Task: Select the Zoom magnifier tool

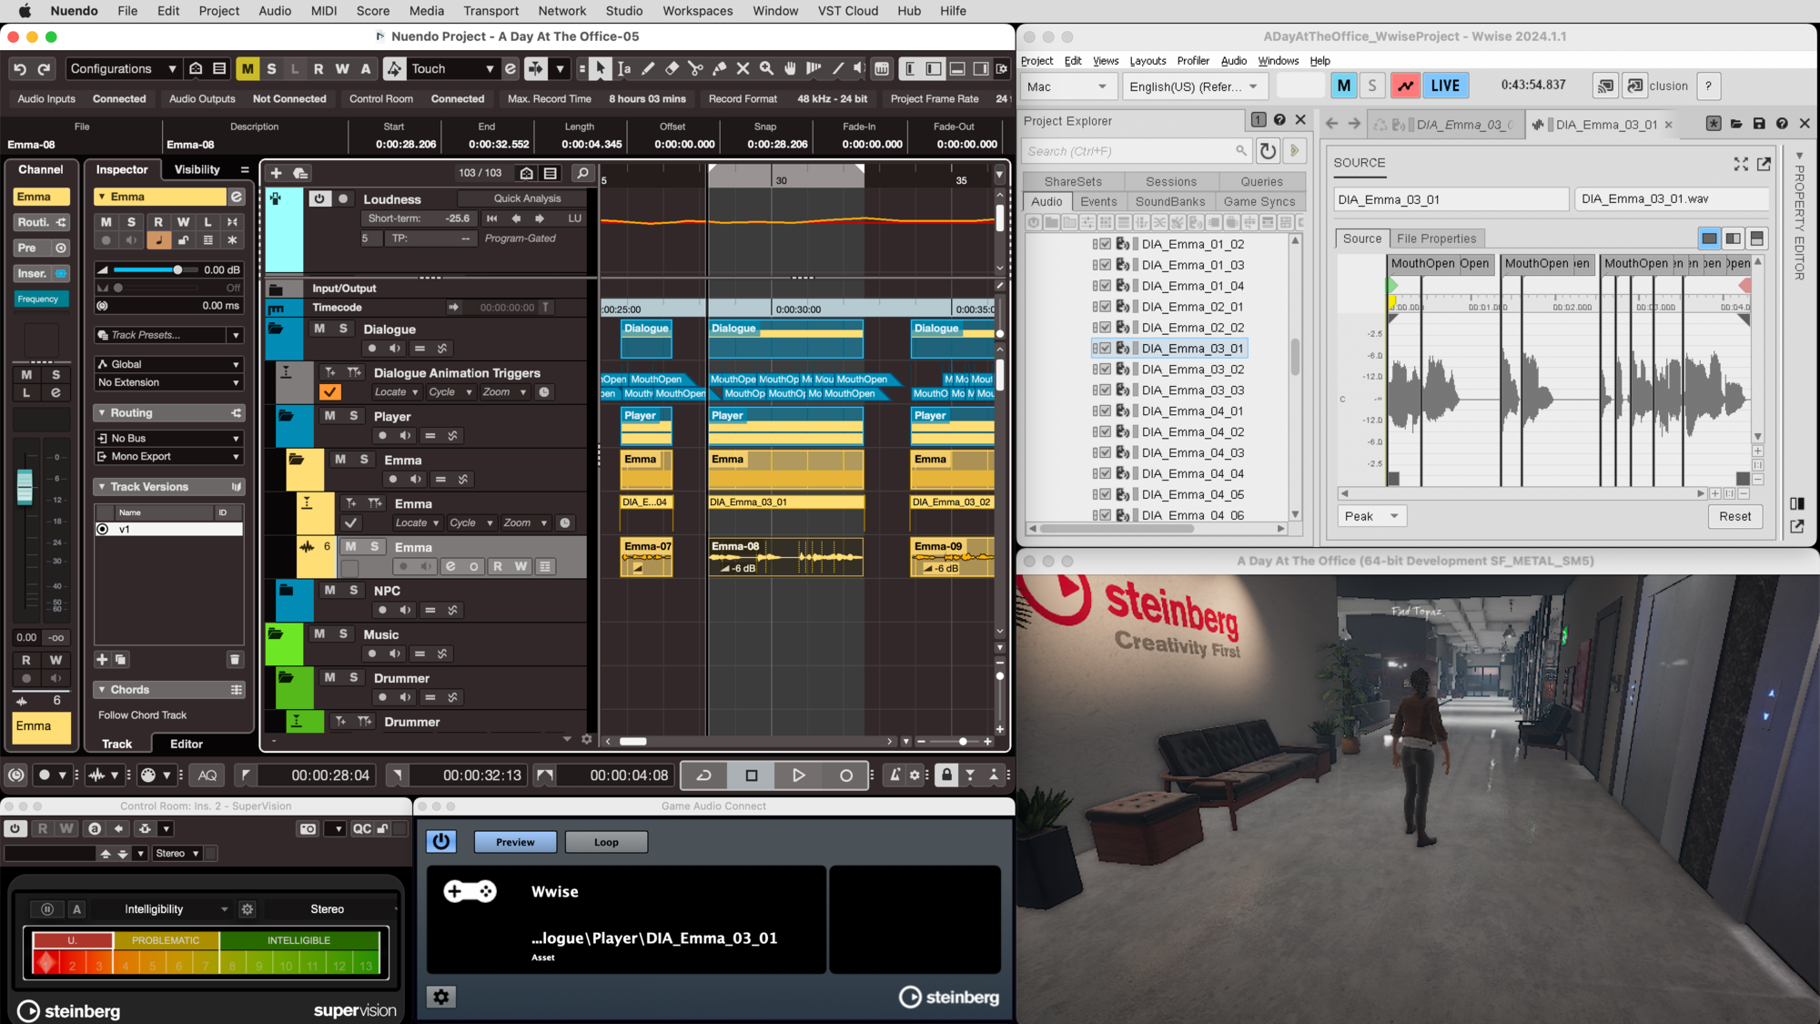Action: [x=766, y=68]
